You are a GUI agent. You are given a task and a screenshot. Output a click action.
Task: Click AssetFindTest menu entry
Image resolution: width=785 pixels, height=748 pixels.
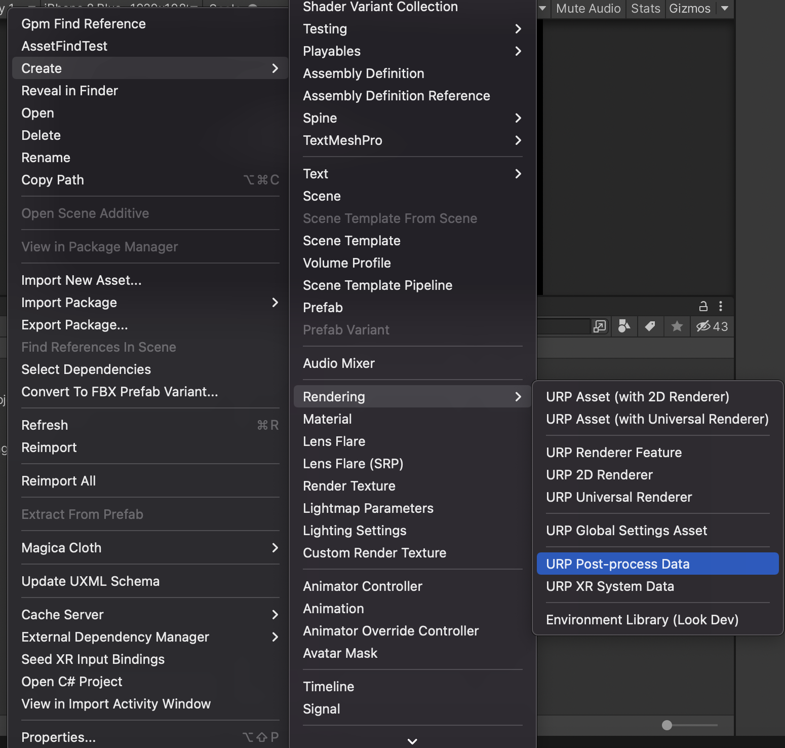coord(150,46)
